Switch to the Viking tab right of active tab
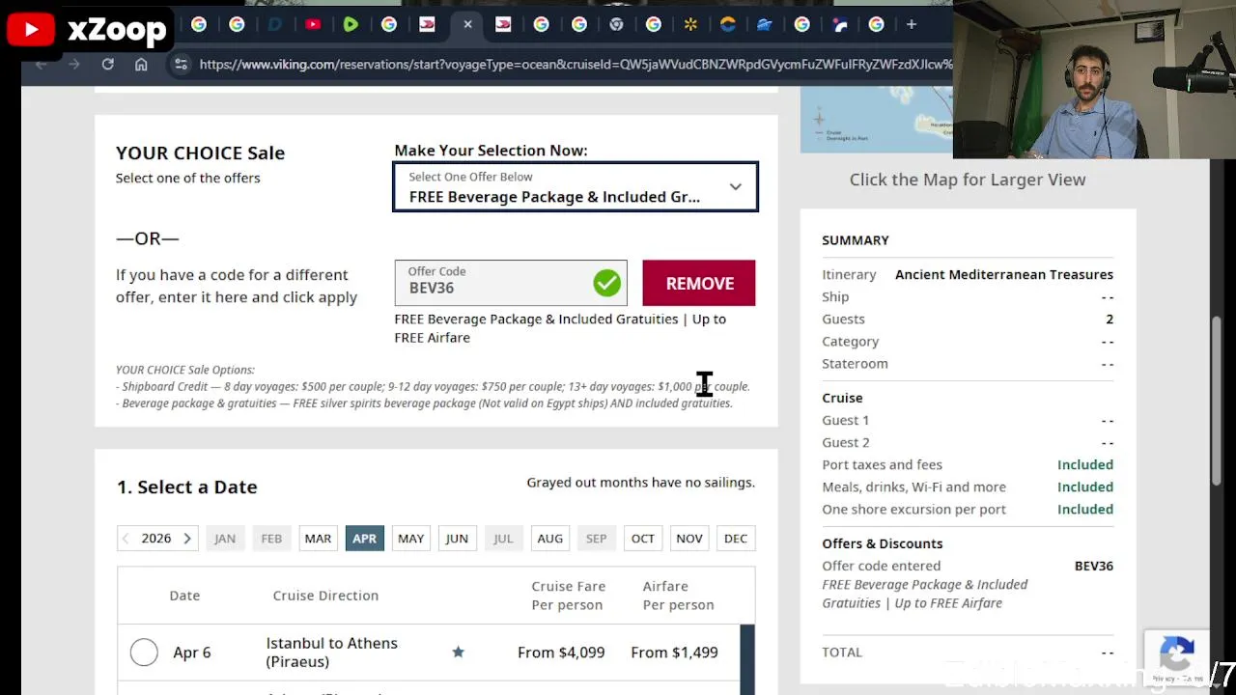The image size is (1236, 695). click(503, 25)
